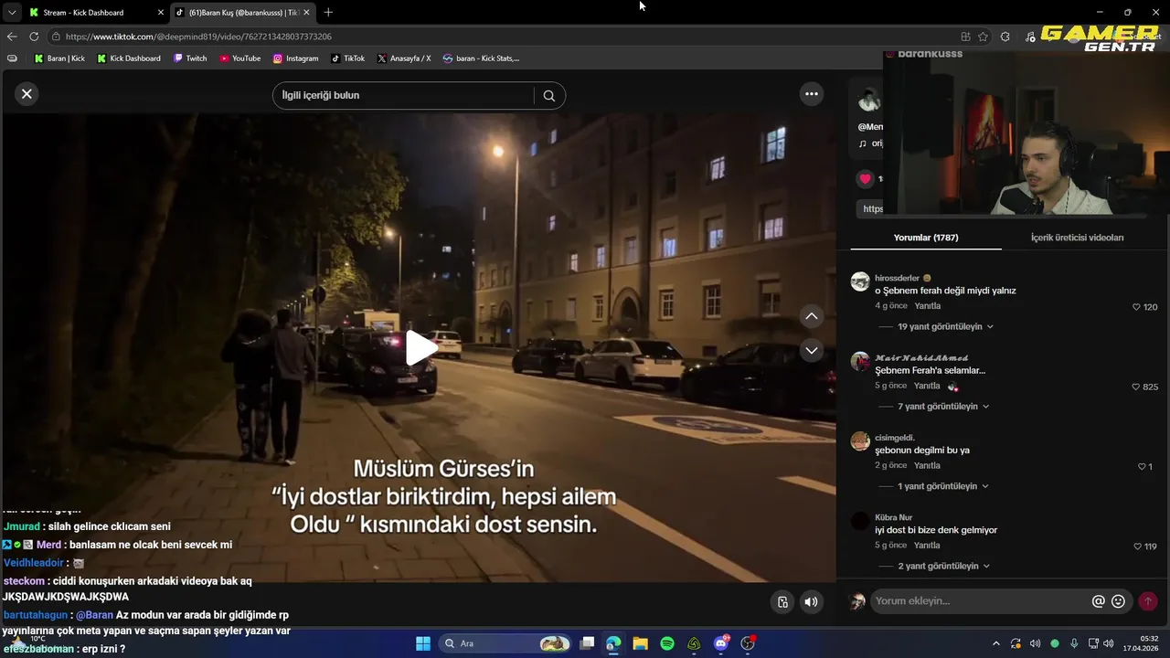Toggle the clip view button beside volume
This screenshot has width=1170, height=658.
pos(782,601)
